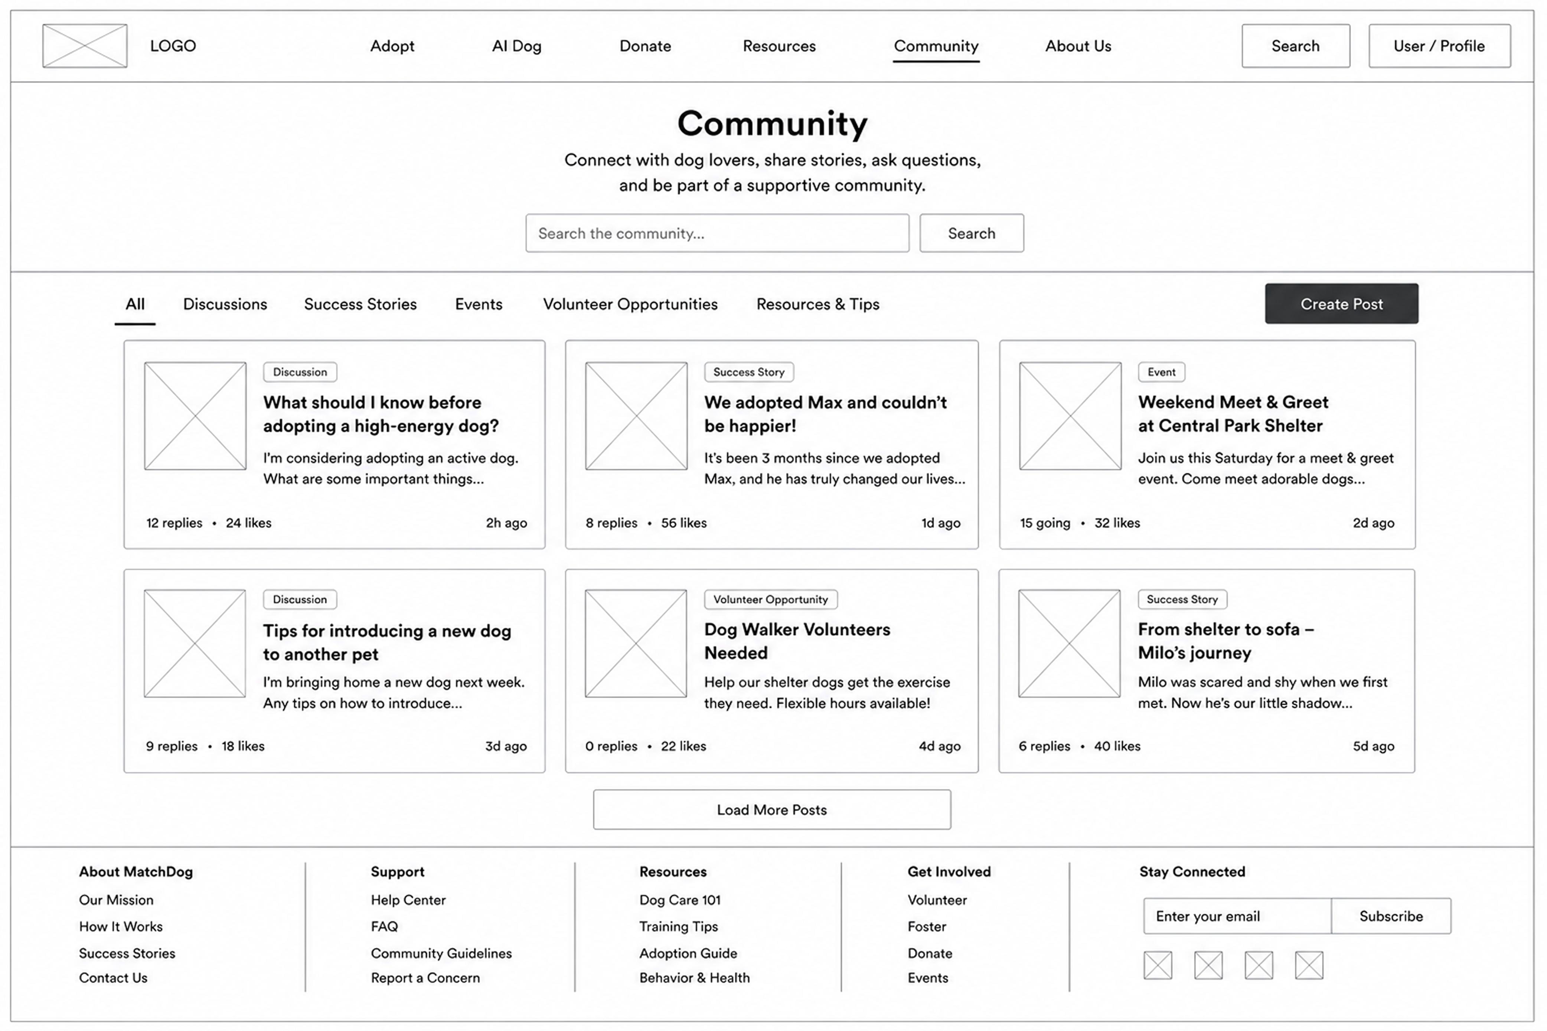This screenshot has width=1547, height=1031.
Task: Open 'Tips for introducing a new dog' title
Action: click(x=387, y=642)
